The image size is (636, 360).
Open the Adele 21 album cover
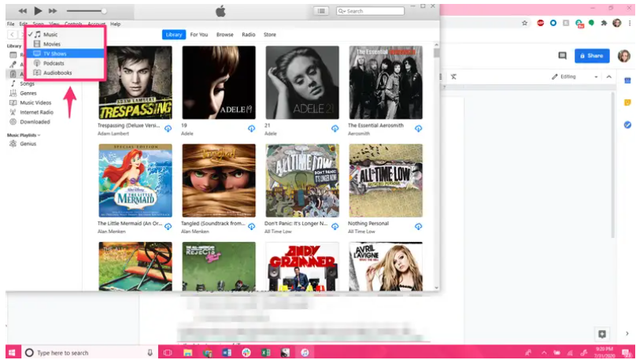[302, 83]
